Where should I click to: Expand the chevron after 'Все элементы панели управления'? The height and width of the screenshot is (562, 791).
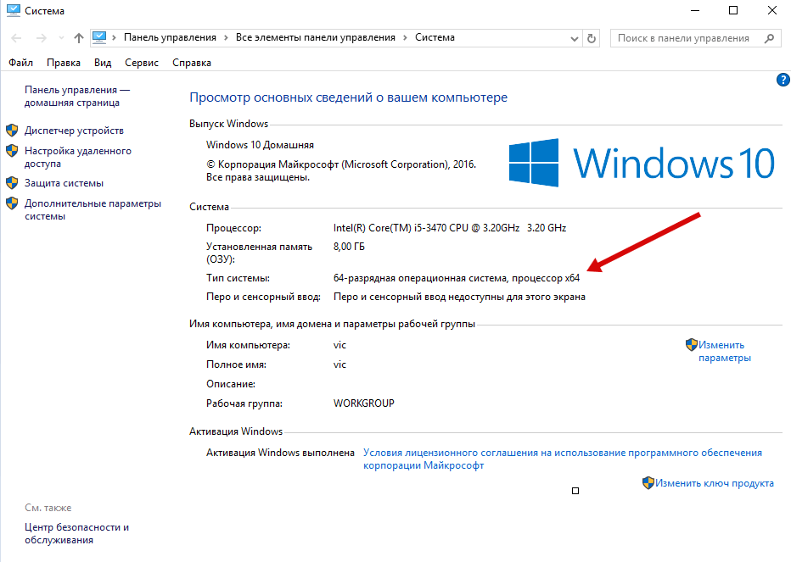[x=406, y=37]
